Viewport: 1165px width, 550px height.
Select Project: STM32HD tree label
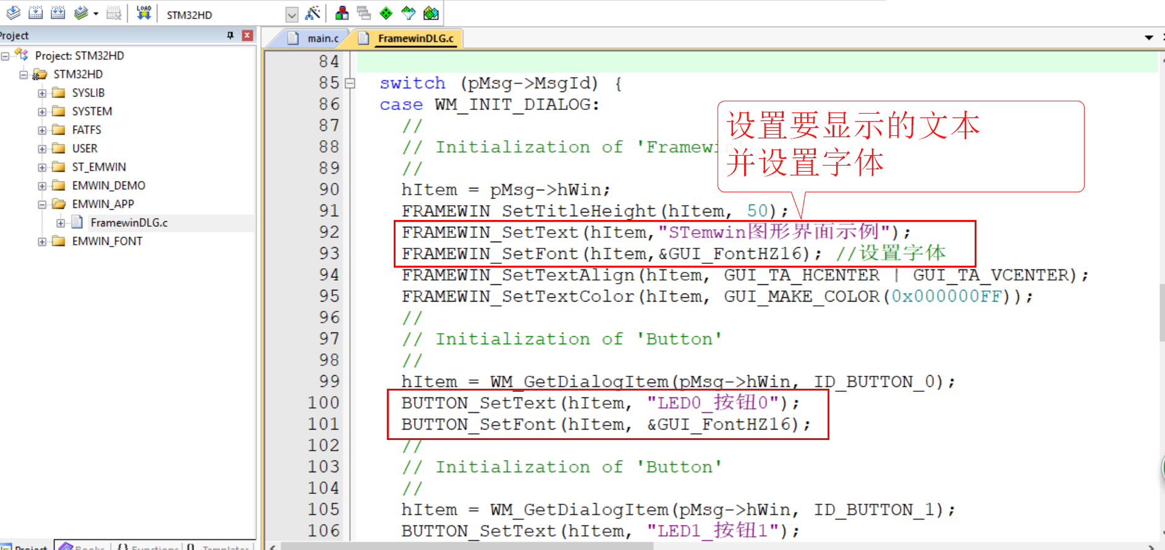coord(80,56)
